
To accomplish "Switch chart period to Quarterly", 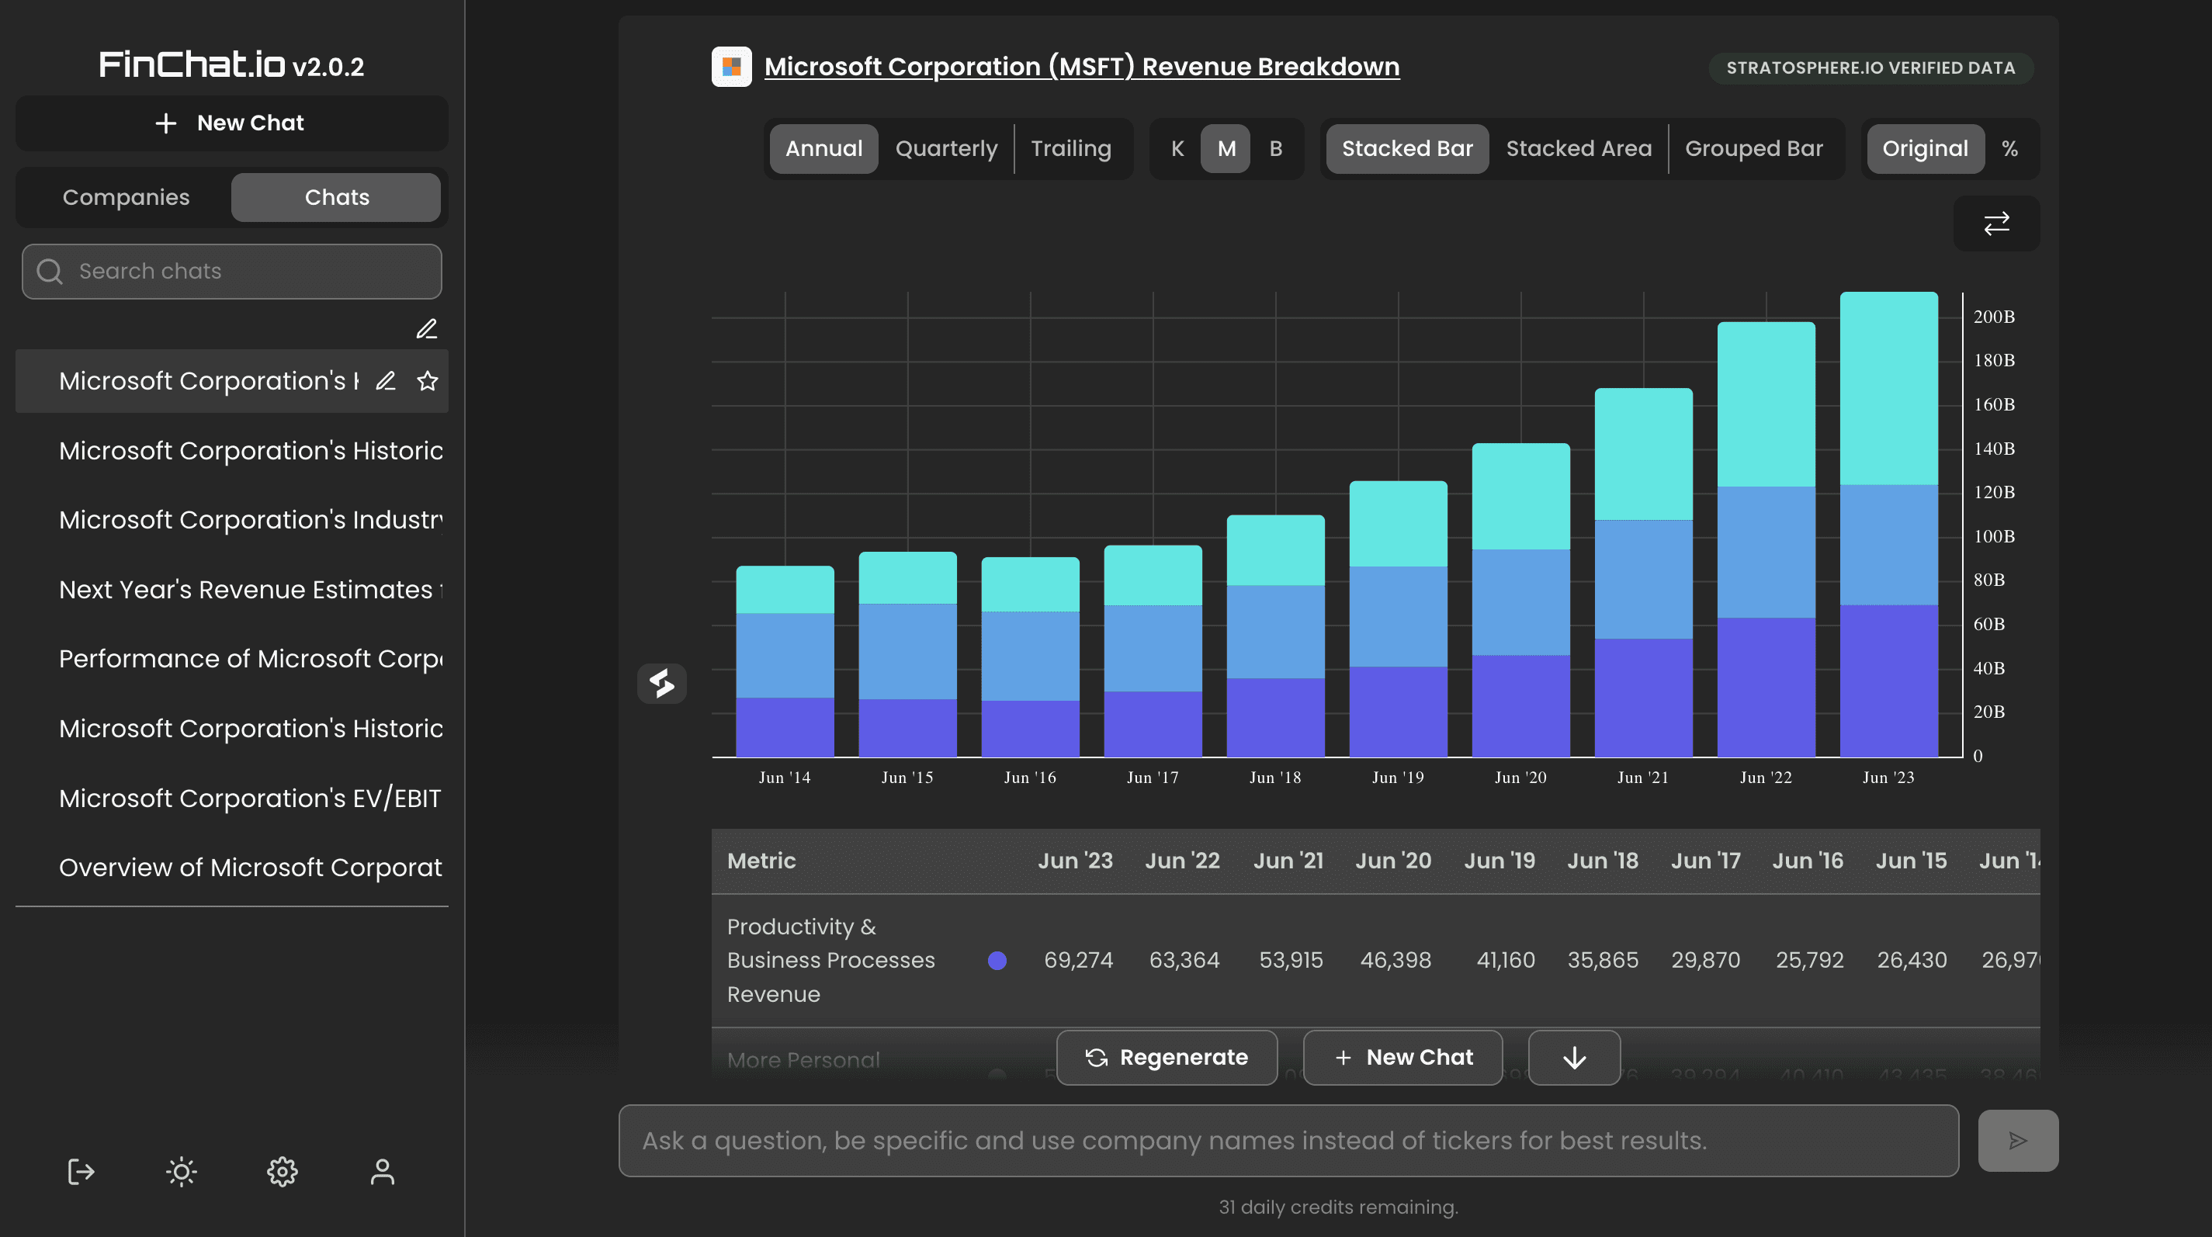I will 945,148.
